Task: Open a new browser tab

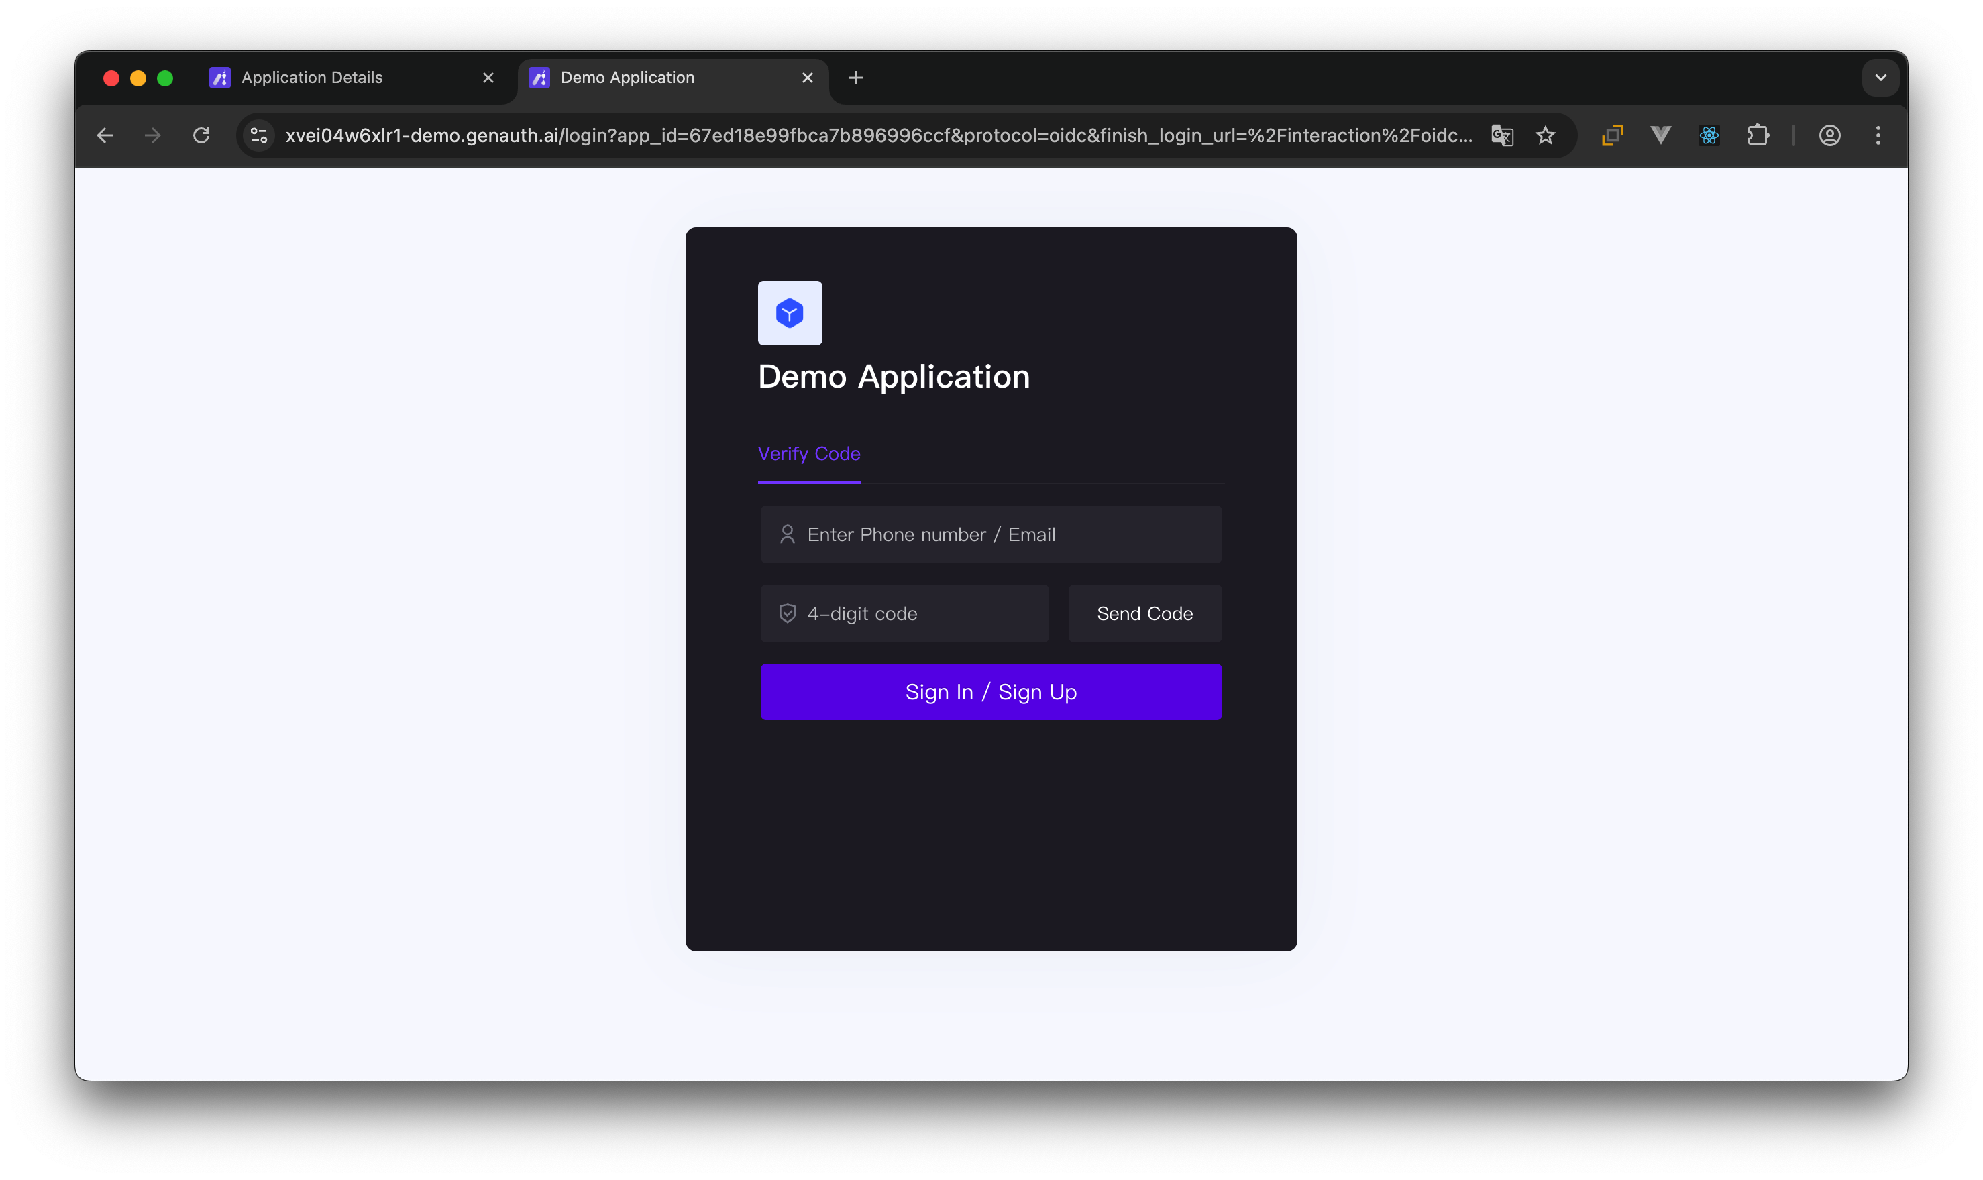Action: coord(856,78)
